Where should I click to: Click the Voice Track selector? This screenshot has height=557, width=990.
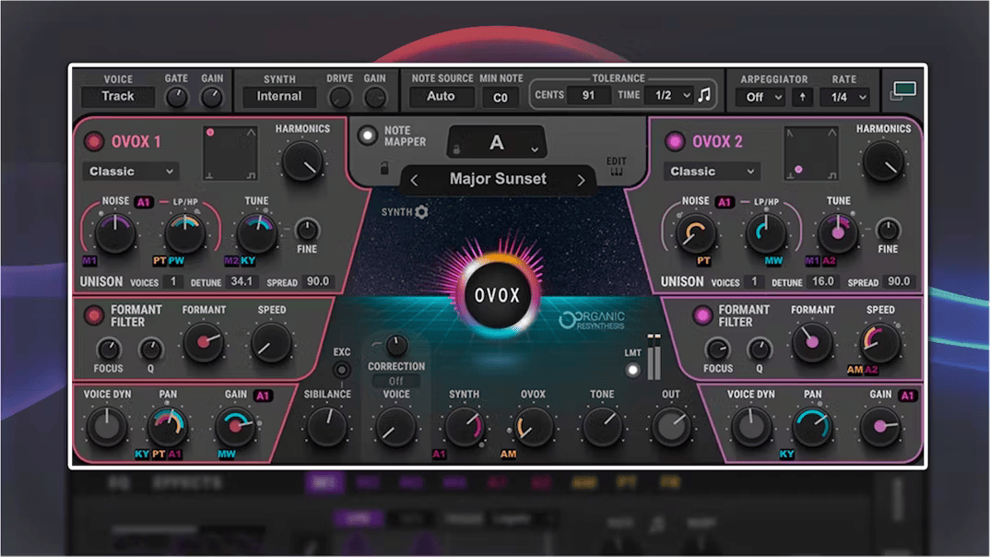click(x=118, y=96)
